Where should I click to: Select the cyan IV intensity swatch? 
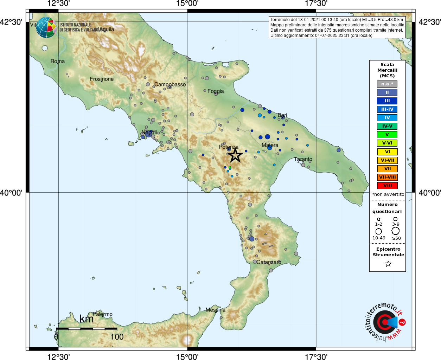pyautogui.click(x=387, y=118)
